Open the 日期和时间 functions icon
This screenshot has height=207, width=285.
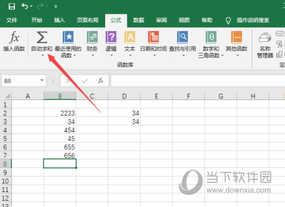coord(153,37)
